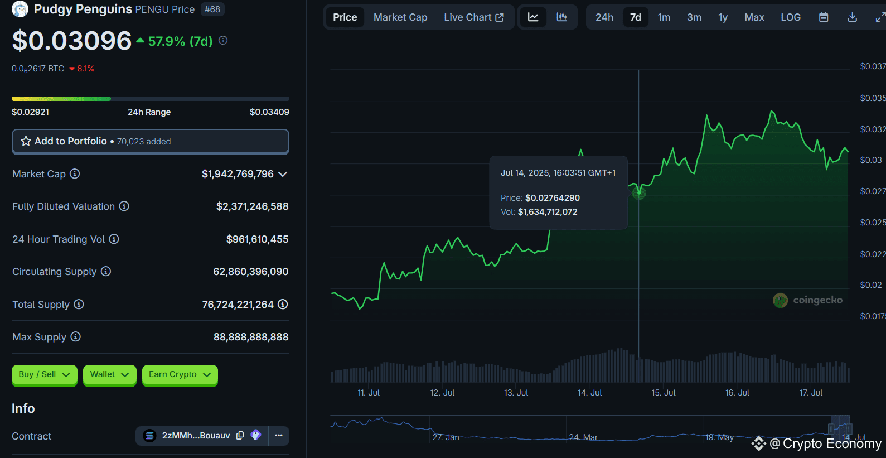Click the mini overview chart navigator
Image resolution: width=886 pixels, height=458 pixels.
(x=591, y=428)
